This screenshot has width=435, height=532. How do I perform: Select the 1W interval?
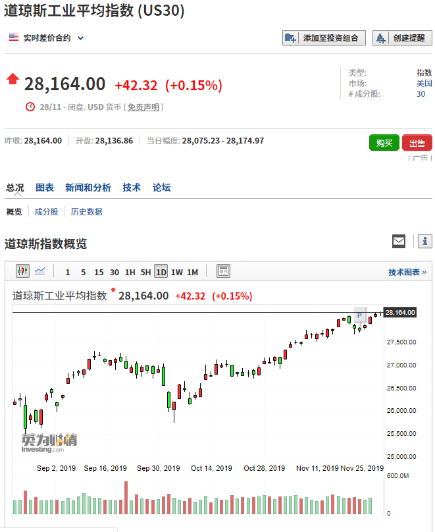[x=176, y=272]
